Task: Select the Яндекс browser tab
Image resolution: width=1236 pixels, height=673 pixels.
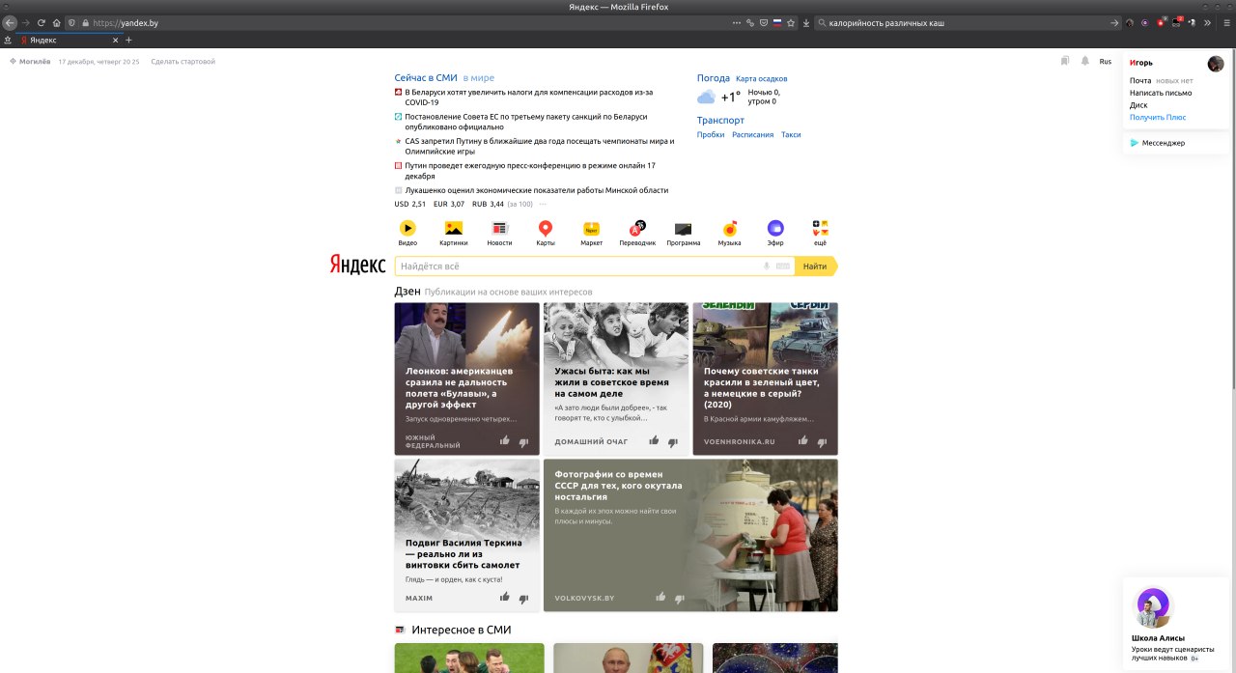Action: [68, 40]
